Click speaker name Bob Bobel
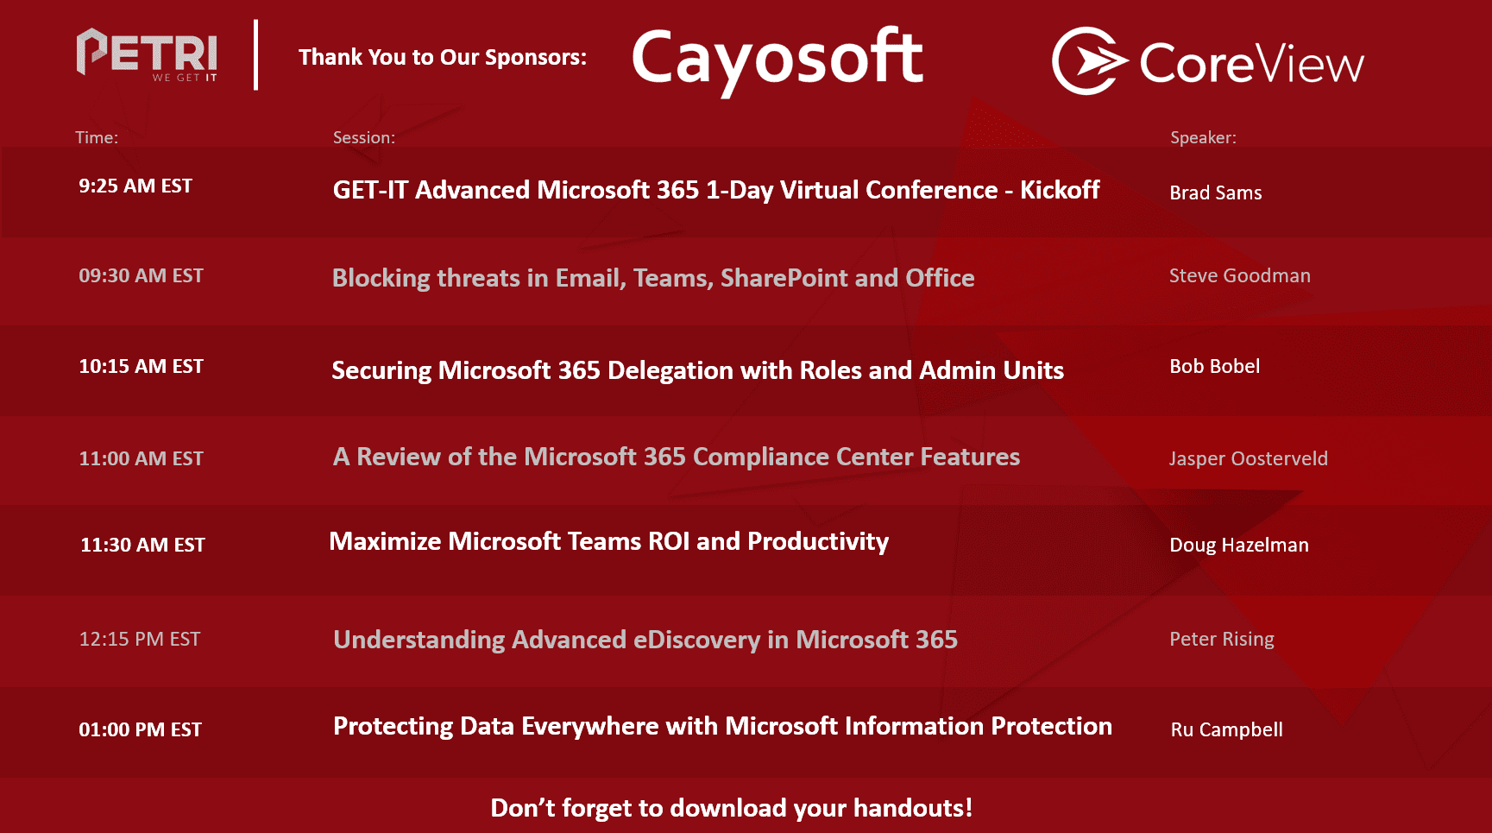 point(1214,366)
